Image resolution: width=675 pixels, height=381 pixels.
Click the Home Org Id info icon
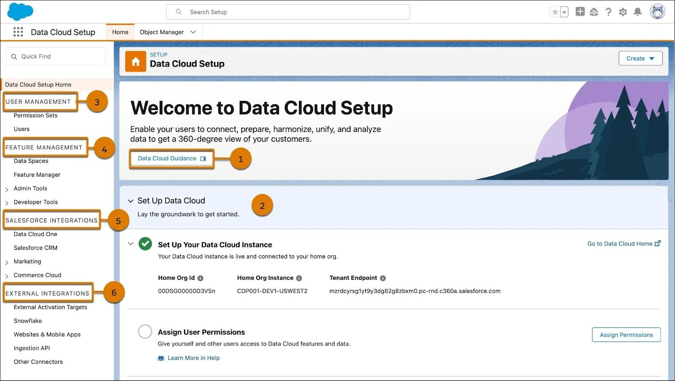(x=200, y=278)
